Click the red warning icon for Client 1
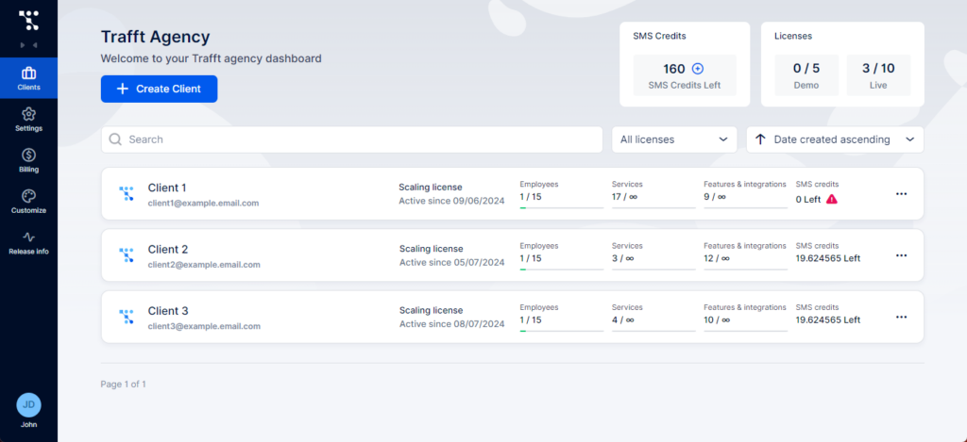 832,199
